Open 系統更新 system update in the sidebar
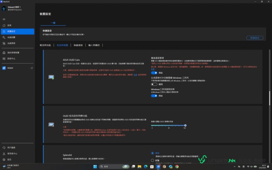 coord(18,43)
